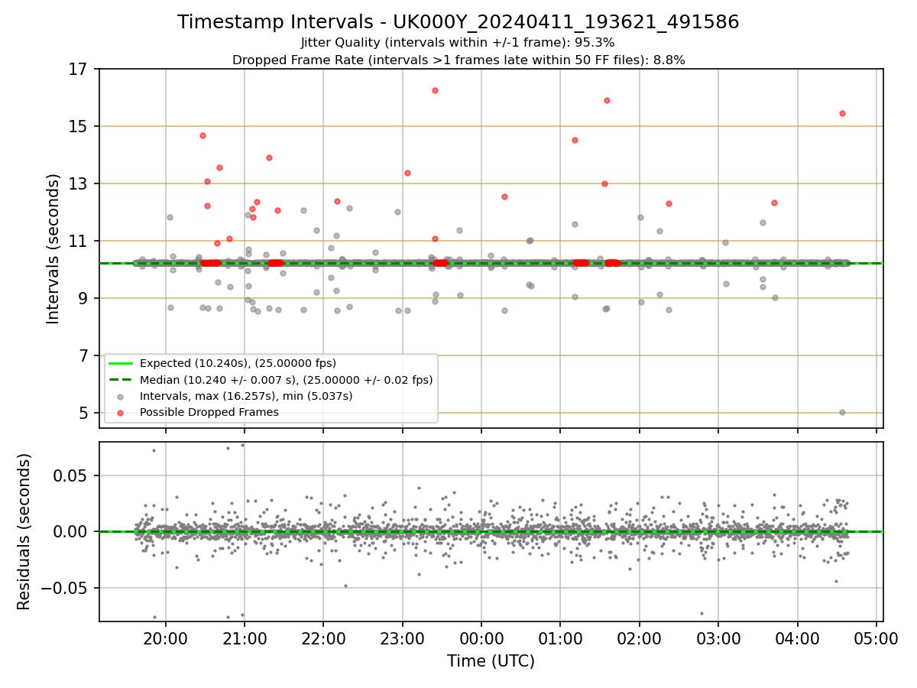This screenshot has width=917, height=688.
Task: Click the red point near 15.5 after 04:30
Action: pos(842,113)
